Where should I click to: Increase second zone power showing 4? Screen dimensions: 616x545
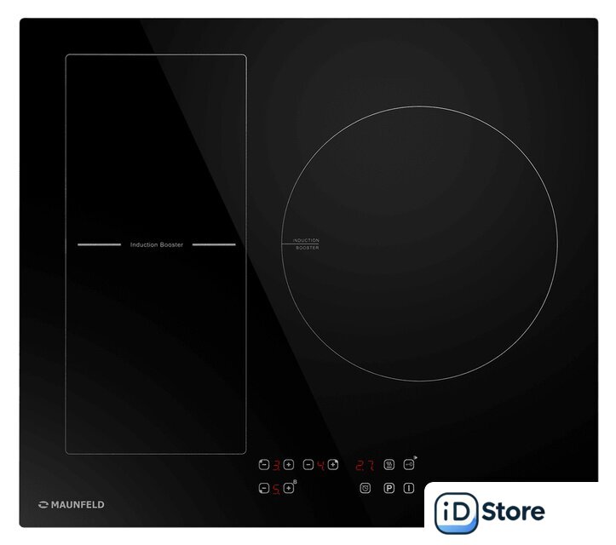tap(333, 465)
